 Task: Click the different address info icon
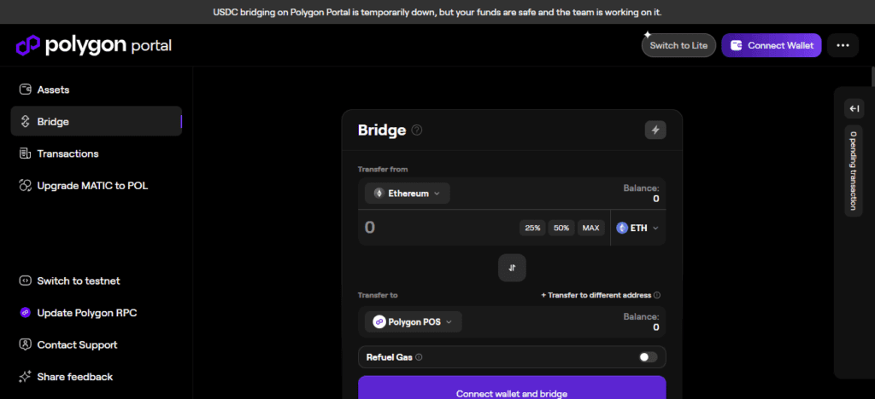coord(657,295)
